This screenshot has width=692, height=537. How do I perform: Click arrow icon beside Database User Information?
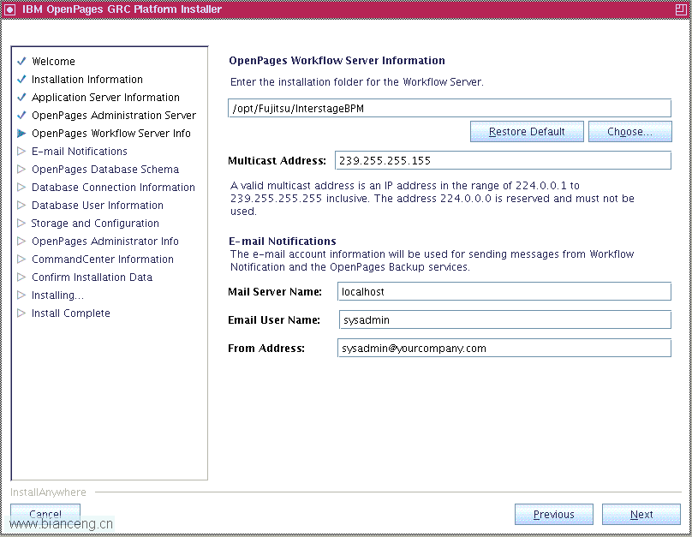(21, 206)
